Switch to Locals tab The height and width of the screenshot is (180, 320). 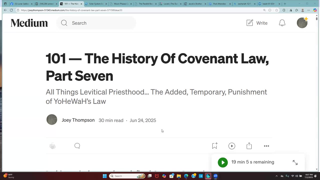tap(170, 4)
